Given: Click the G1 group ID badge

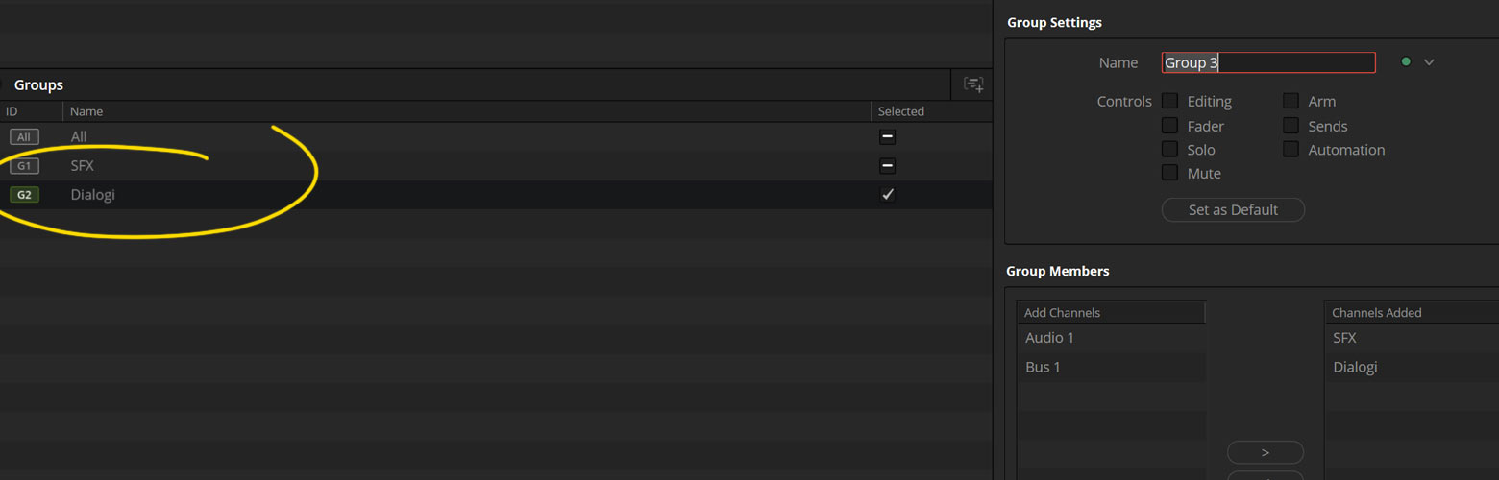Looking at the screenshot, I should click(x=24, y=166).
